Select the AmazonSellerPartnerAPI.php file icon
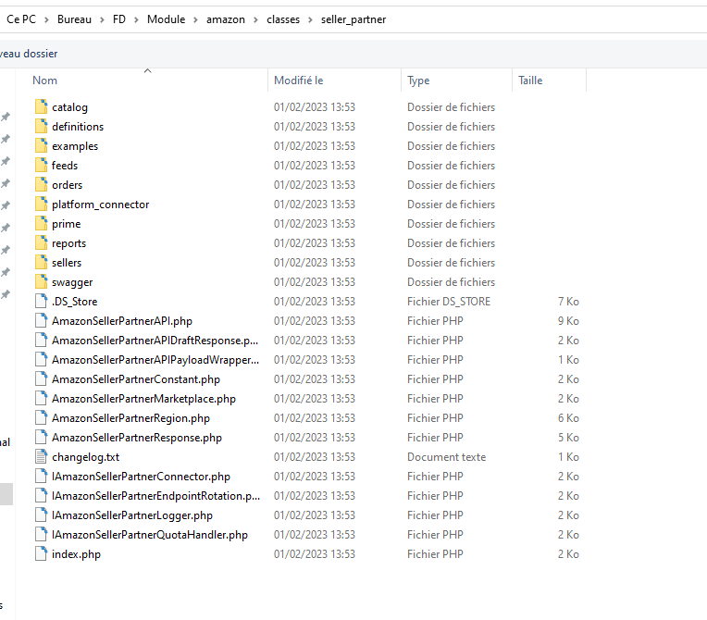The width and height of the screenshot is (707, 620). click(41, 320)
